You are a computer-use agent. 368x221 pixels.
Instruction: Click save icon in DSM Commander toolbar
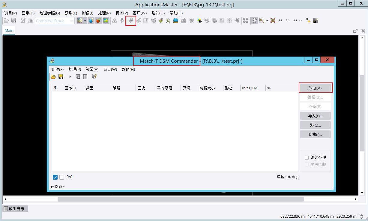click(61, 77)
